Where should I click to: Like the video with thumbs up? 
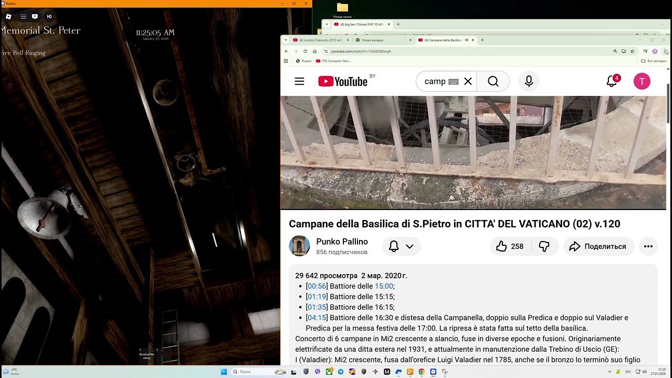(510, 246)
